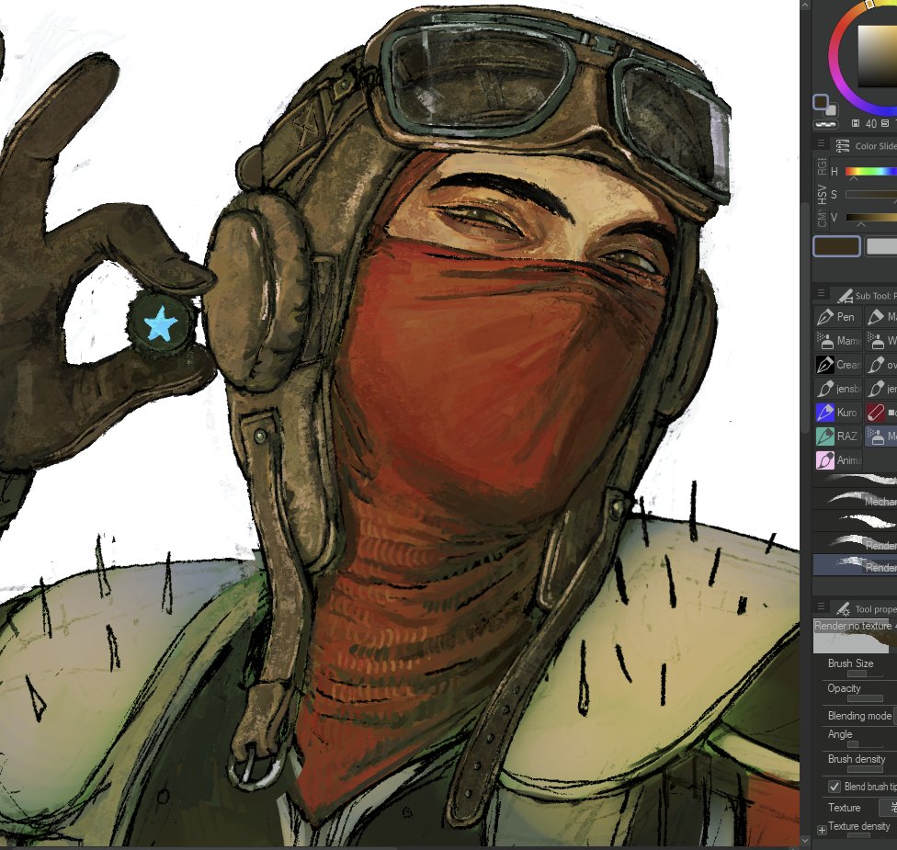Select the Kuro blue pen sub tool
Image resolution: width=897 pixels, height=850 pixels.
click(837, 413)
